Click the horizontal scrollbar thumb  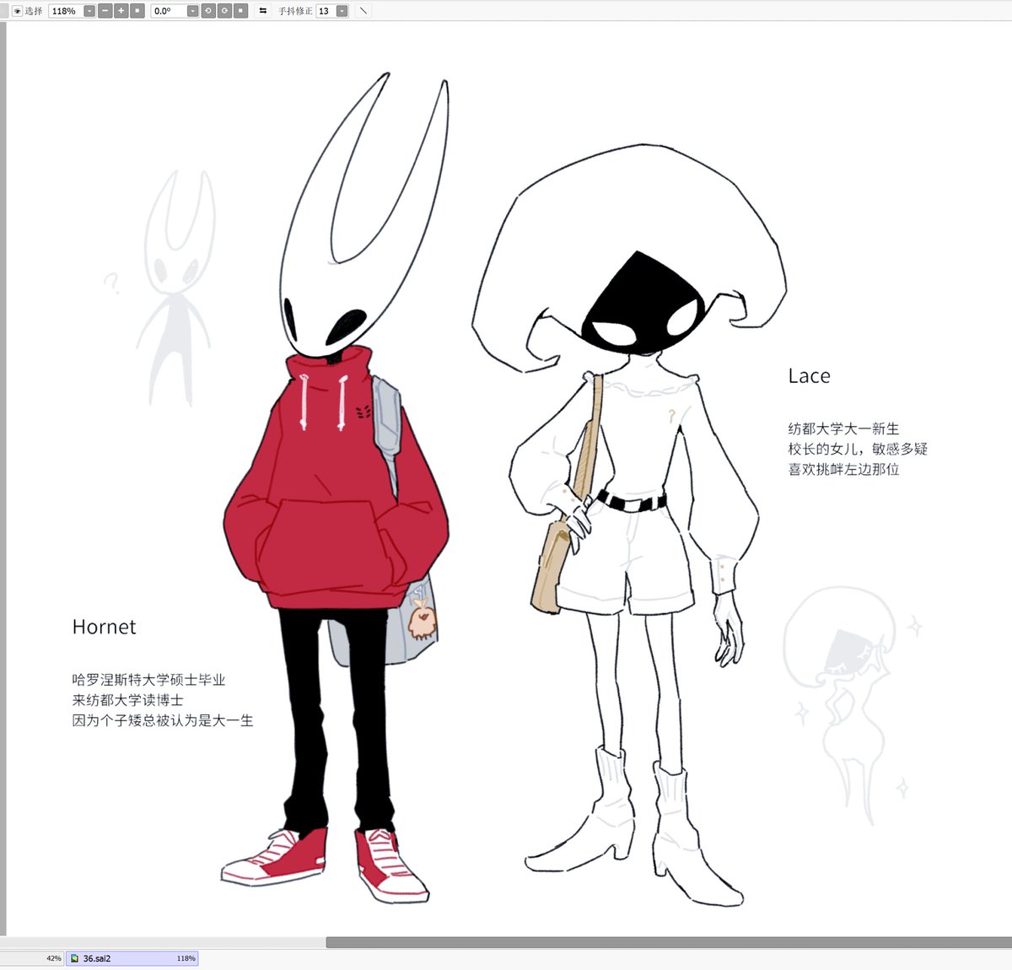click(669, 942)
